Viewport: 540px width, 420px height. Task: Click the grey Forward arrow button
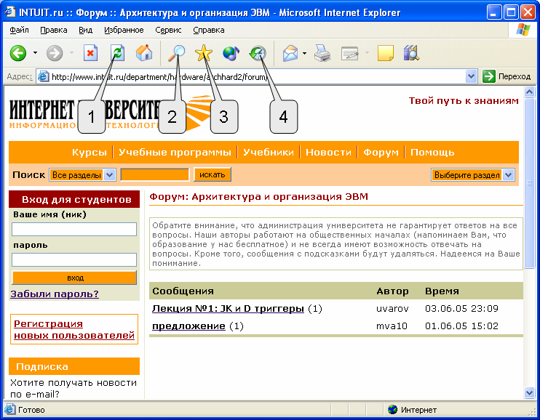[55, 53]
